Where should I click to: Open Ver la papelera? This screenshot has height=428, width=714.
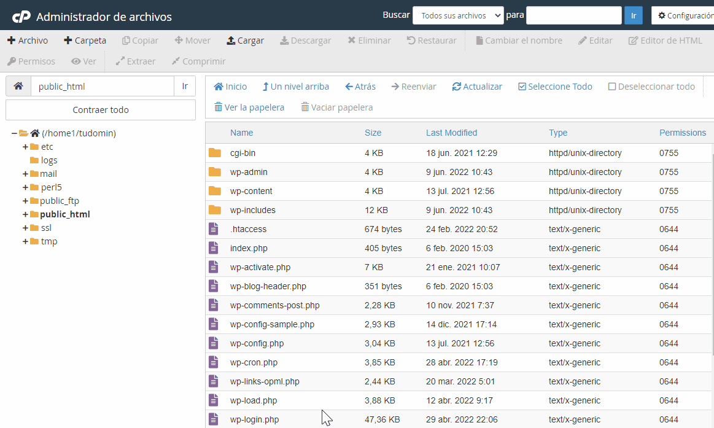pos(249,107)
